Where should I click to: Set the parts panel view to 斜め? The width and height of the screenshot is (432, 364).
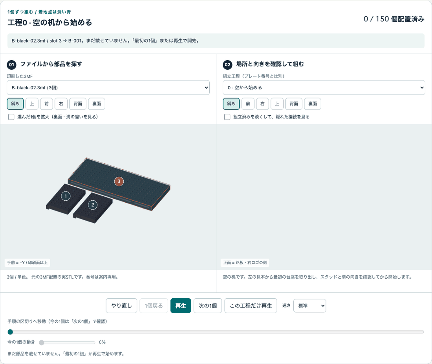15,104
